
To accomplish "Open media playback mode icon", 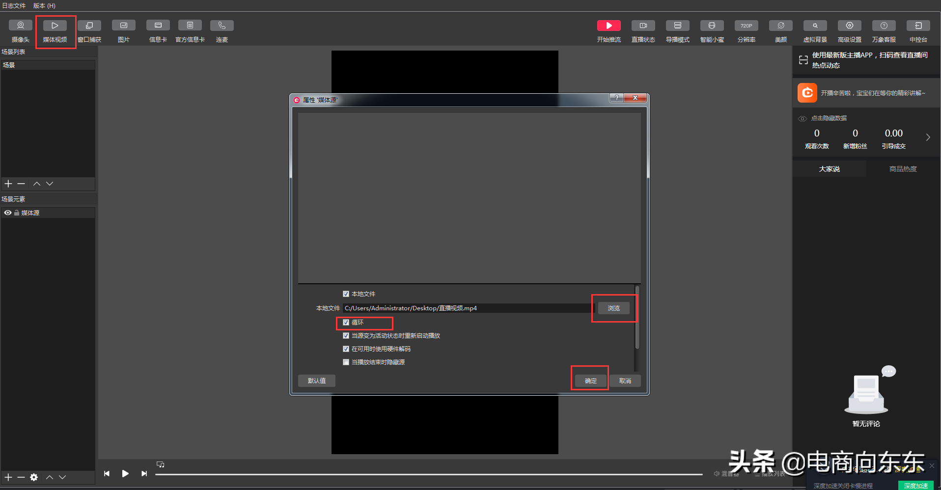I will 160,464.
